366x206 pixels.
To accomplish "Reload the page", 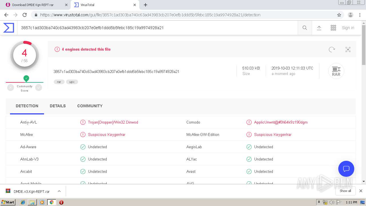I will click(x=25, y=15).
